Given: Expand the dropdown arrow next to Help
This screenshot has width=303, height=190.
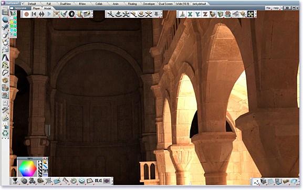Looking at the screenshot, I should pyautogui.click(x=282, y=8).
